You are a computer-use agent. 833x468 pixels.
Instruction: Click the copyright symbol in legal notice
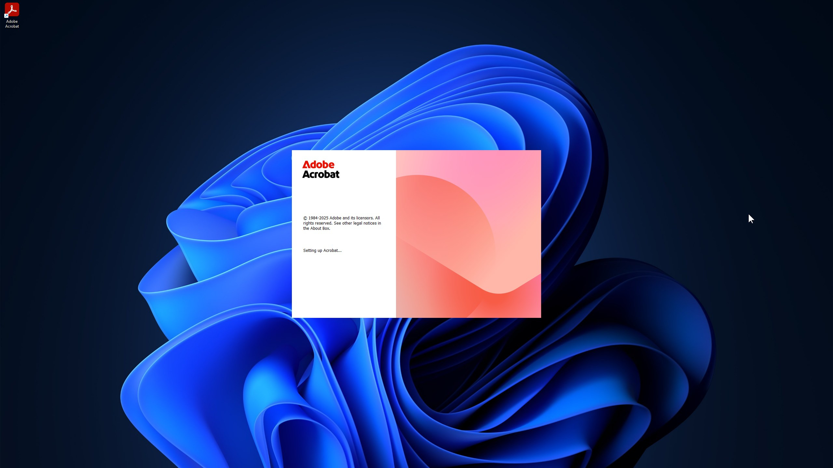pos(305,218)
